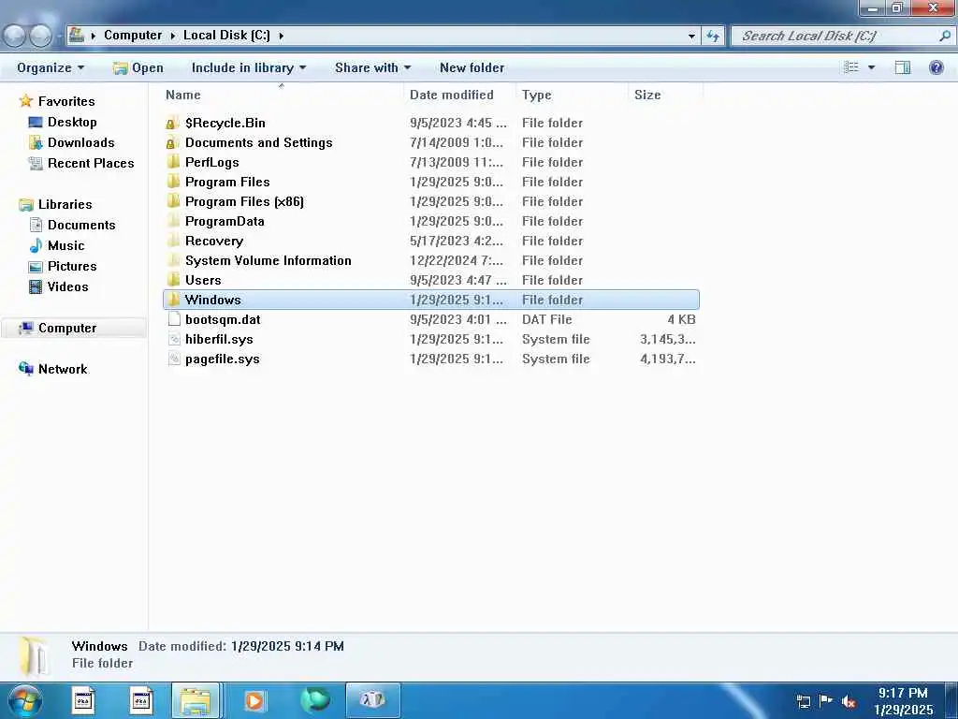Click the large Windows folder thumbnail in details pane

(x=33, y=655)
